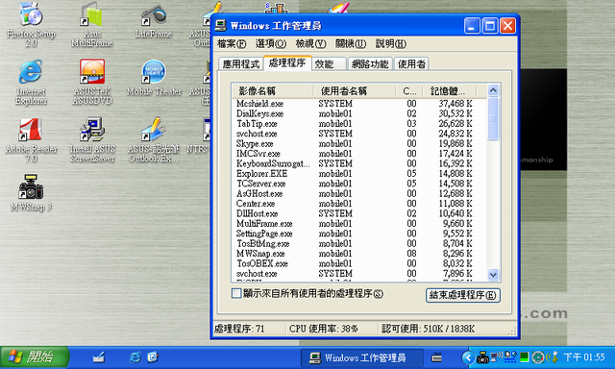Open the 檔案(F) menu

point(232,43)
